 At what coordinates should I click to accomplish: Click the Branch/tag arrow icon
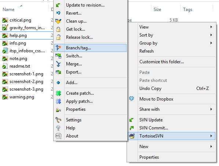click(58, 48)
